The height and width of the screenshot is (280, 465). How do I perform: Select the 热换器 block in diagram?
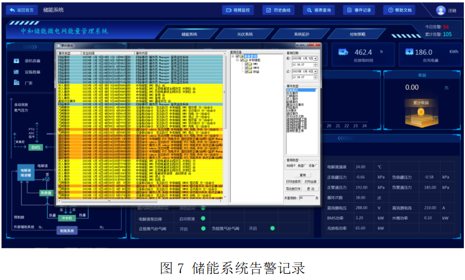tap(46, 193)
